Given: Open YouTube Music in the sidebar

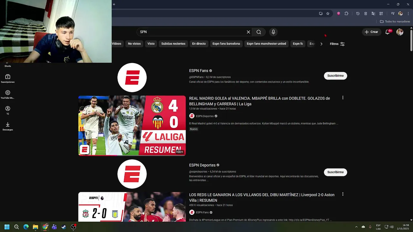Looking at the screenshot, I should click(x=8, y=94).
